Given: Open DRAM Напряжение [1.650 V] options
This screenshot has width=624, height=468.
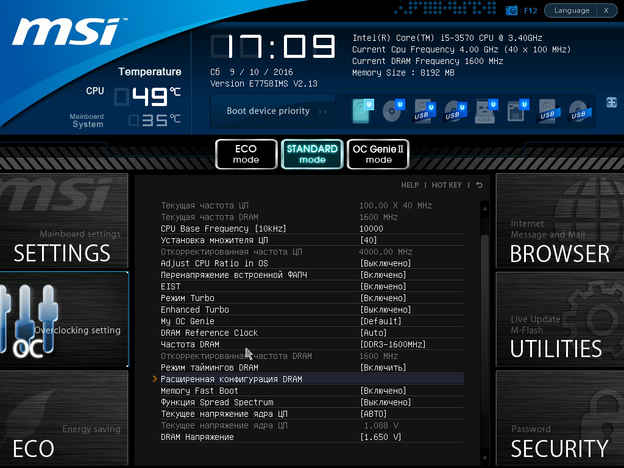Looking at the screenshot, I should coord(312,437).
